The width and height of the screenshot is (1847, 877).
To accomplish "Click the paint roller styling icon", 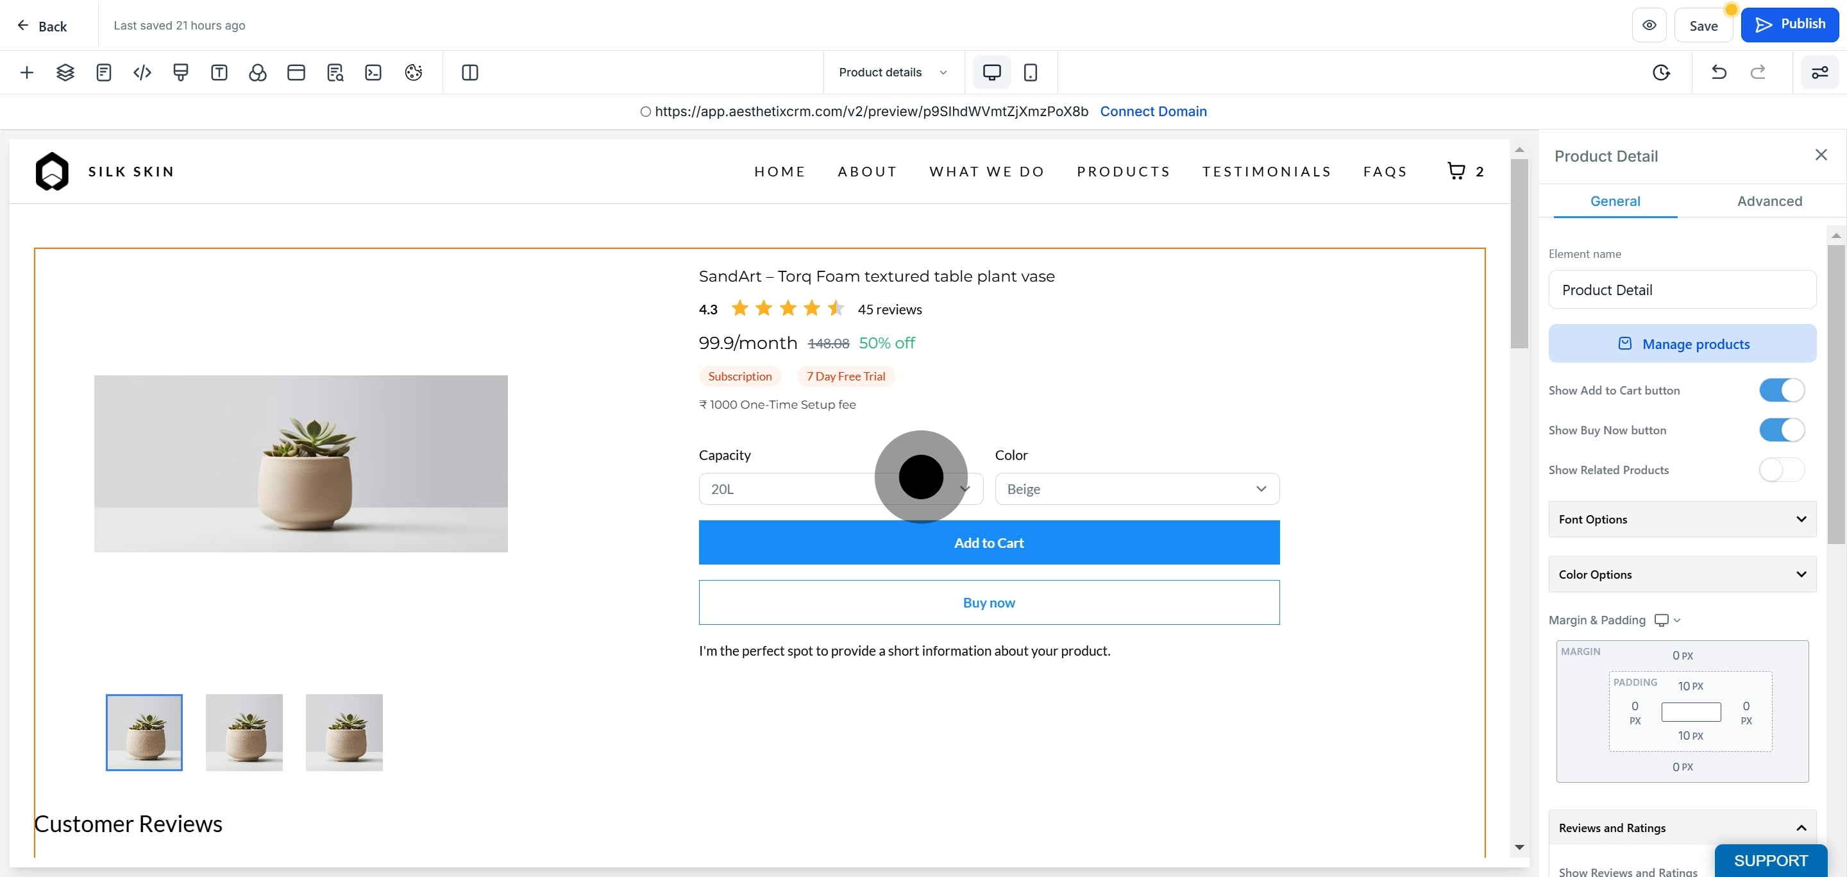I will [181, 72].
